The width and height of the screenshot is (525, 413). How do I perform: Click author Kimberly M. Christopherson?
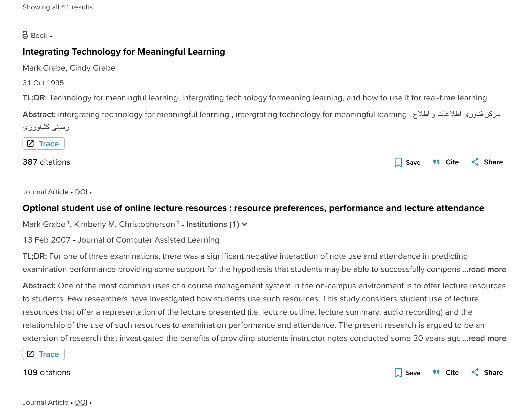click(125, 224)
